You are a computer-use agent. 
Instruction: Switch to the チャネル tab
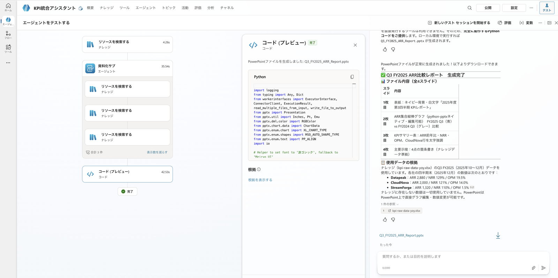coord(227,8)
